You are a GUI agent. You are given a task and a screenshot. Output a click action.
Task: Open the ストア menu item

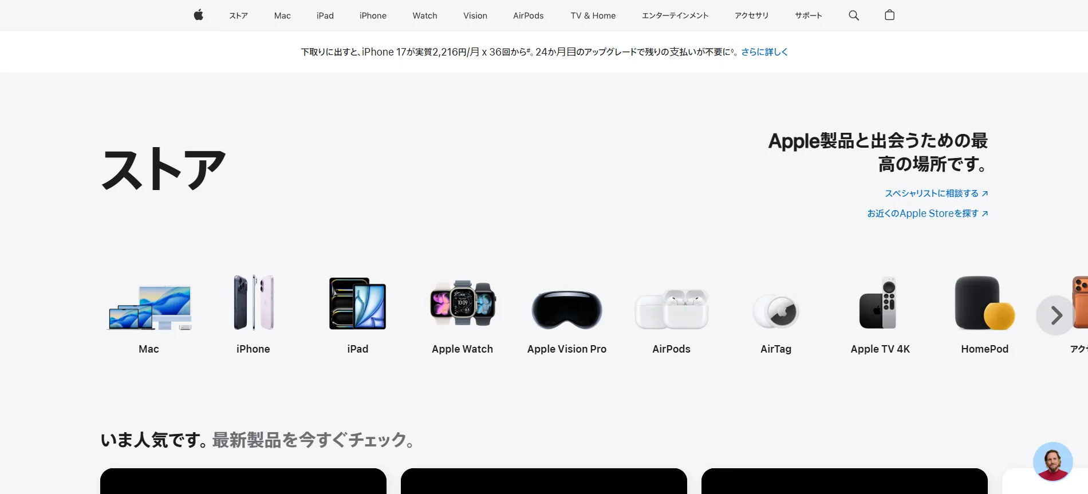click(x=238, y=15)
